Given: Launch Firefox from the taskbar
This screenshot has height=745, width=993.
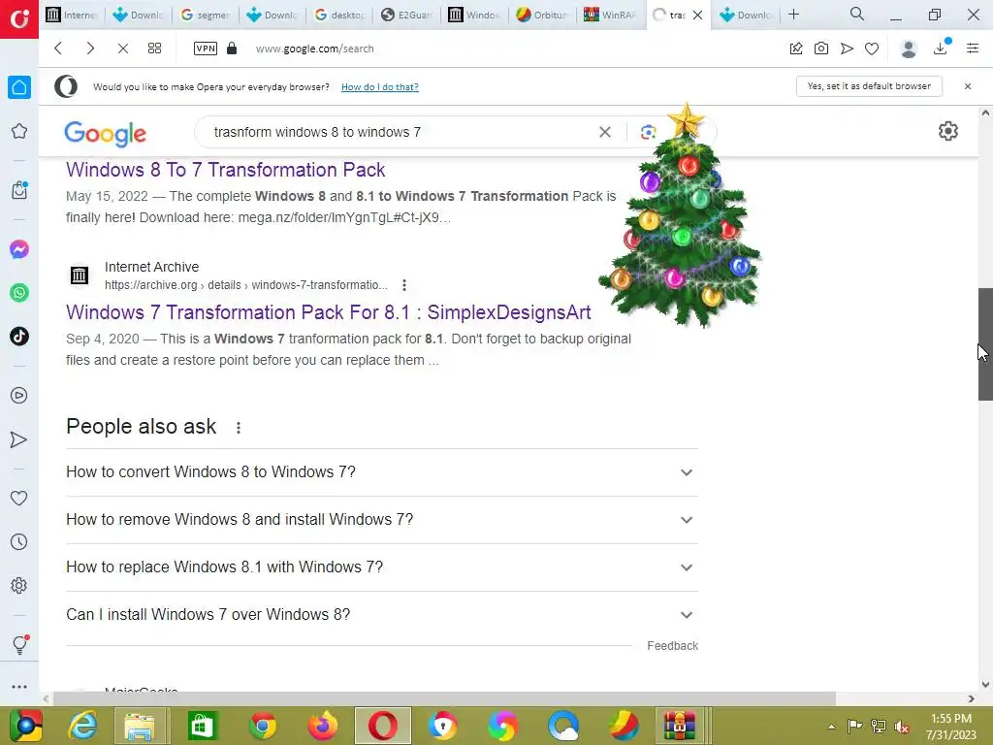Looking at the screenshot, I should tap(323, 726).
